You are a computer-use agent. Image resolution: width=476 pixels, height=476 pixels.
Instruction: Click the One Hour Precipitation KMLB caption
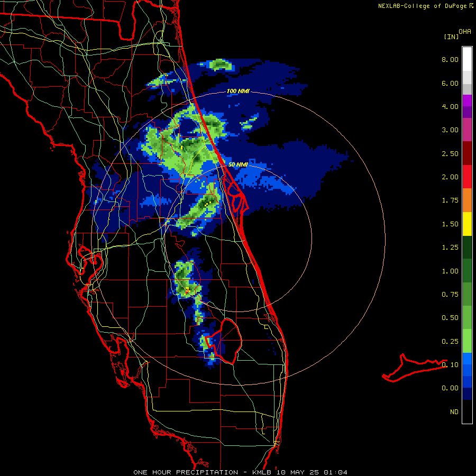240,472
